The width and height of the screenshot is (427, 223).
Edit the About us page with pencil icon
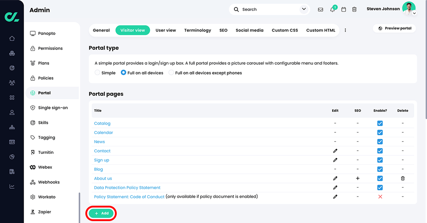pos(335,179)
